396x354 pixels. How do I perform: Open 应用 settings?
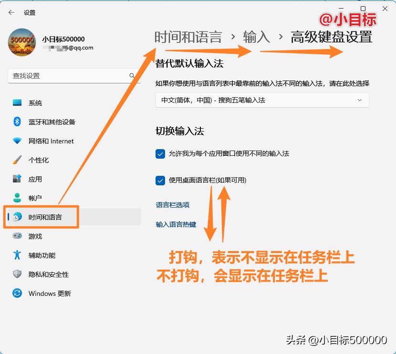(x=35, y=179)
